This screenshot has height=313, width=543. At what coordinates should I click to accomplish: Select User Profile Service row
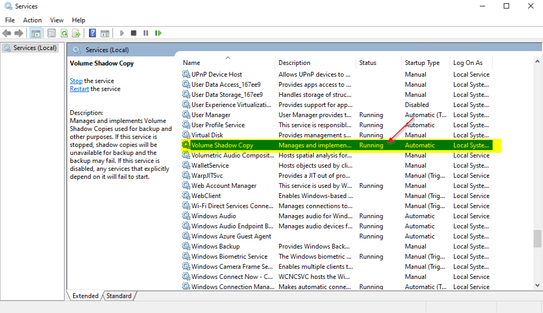(x=336, y=125)
